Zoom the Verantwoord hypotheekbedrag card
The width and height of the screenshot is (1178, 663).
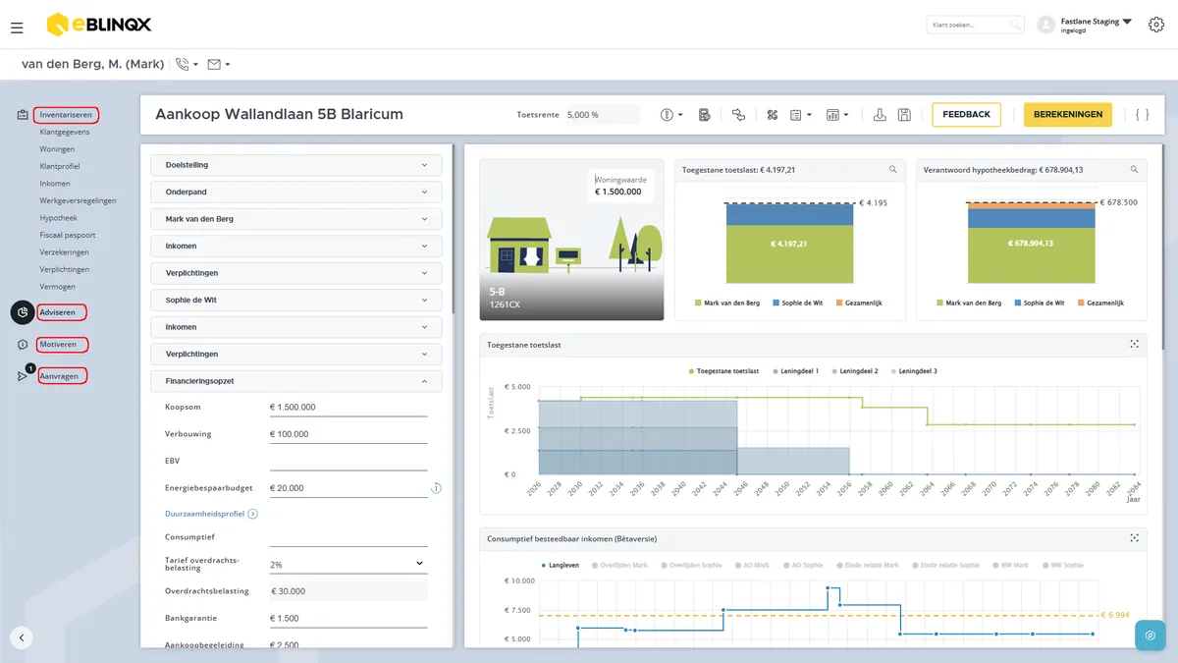(x=1135, y=170)
